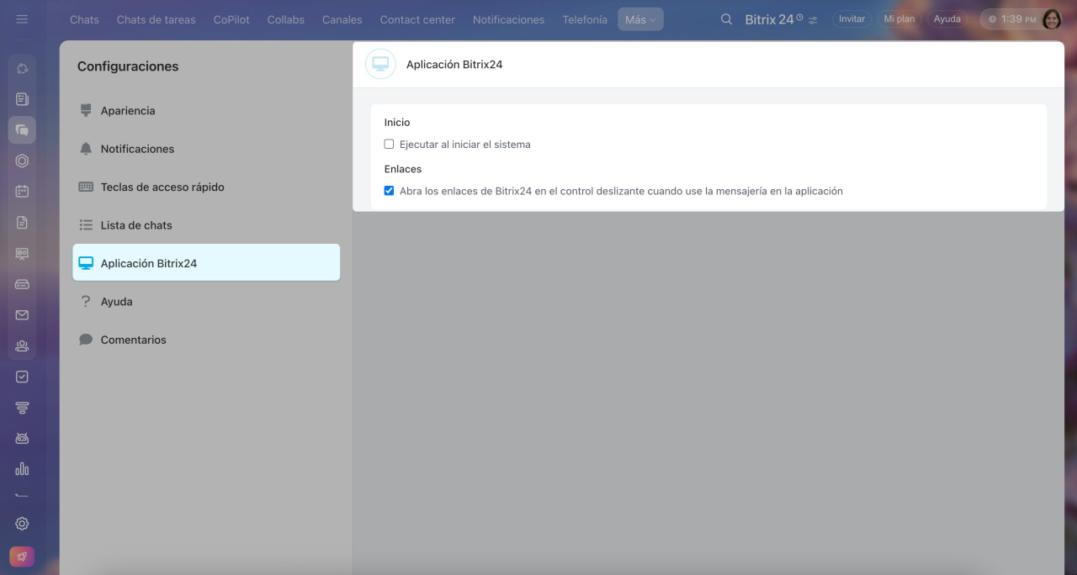Open 'Teclas de acceso rápido' settings
The height and width of the screenshot is (575, 1077).
point(162,187)
